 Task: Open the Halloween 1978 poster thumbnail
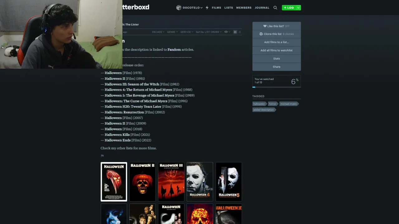pos(114,182)
